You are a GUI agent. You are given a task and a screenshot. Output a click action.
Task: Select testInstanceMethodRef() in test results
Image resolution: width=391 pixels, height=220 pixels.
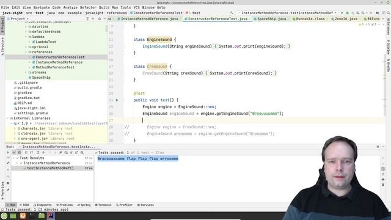50,168
